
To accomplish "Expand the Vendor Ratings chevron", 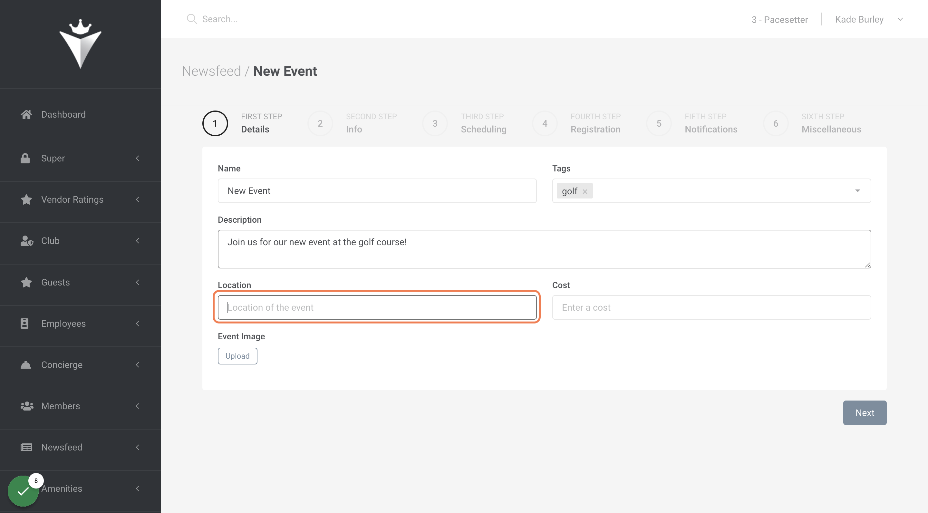I will coord(137,199).
